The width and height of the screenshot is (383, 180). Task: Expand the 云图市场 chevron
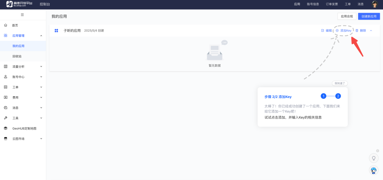click(41, 139)
